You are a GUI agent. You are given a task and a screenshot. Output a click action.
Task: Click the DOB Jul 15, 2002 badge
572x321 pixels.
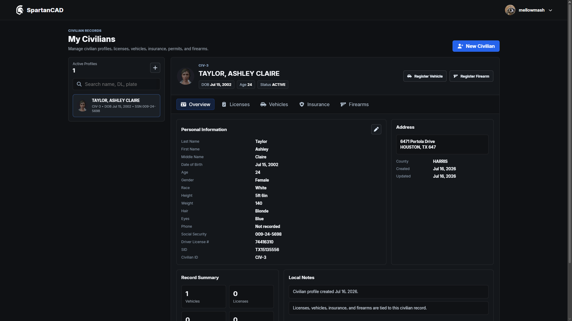click(x=216, y=85)
